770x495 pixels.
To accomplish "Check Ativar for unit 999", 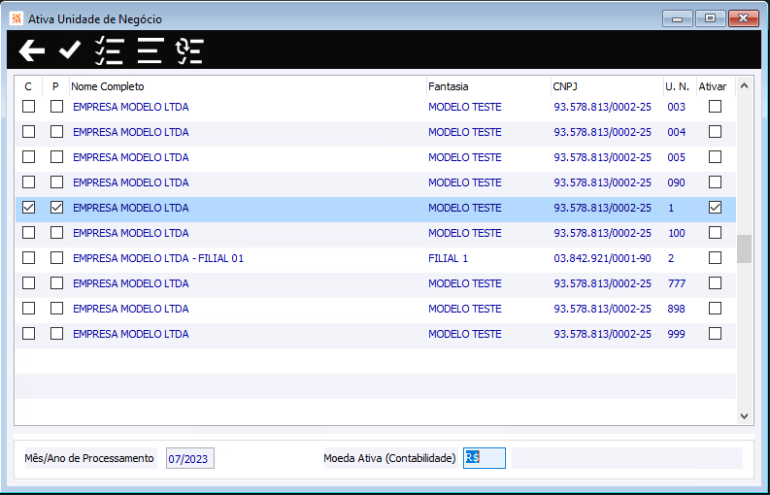I will coord(715,334).
